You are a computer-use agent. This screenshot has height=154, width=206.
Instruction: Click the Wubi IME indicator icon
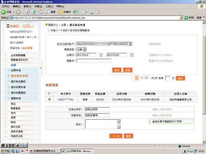click(x=3, y=145)
